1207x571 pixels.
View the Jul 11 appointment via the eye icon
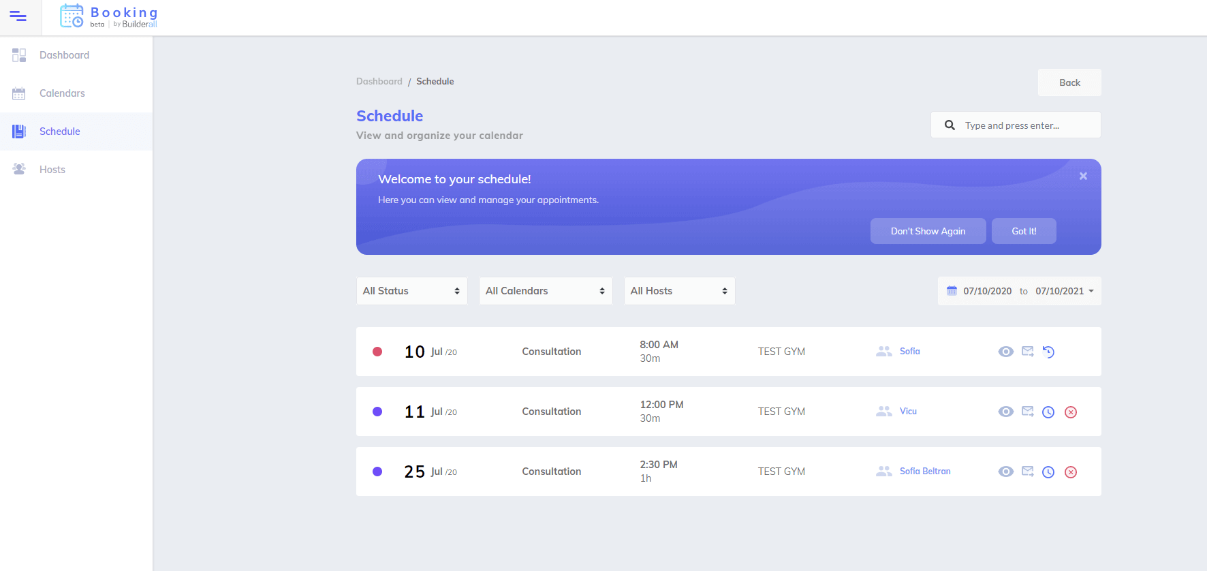pos(1005,412)
